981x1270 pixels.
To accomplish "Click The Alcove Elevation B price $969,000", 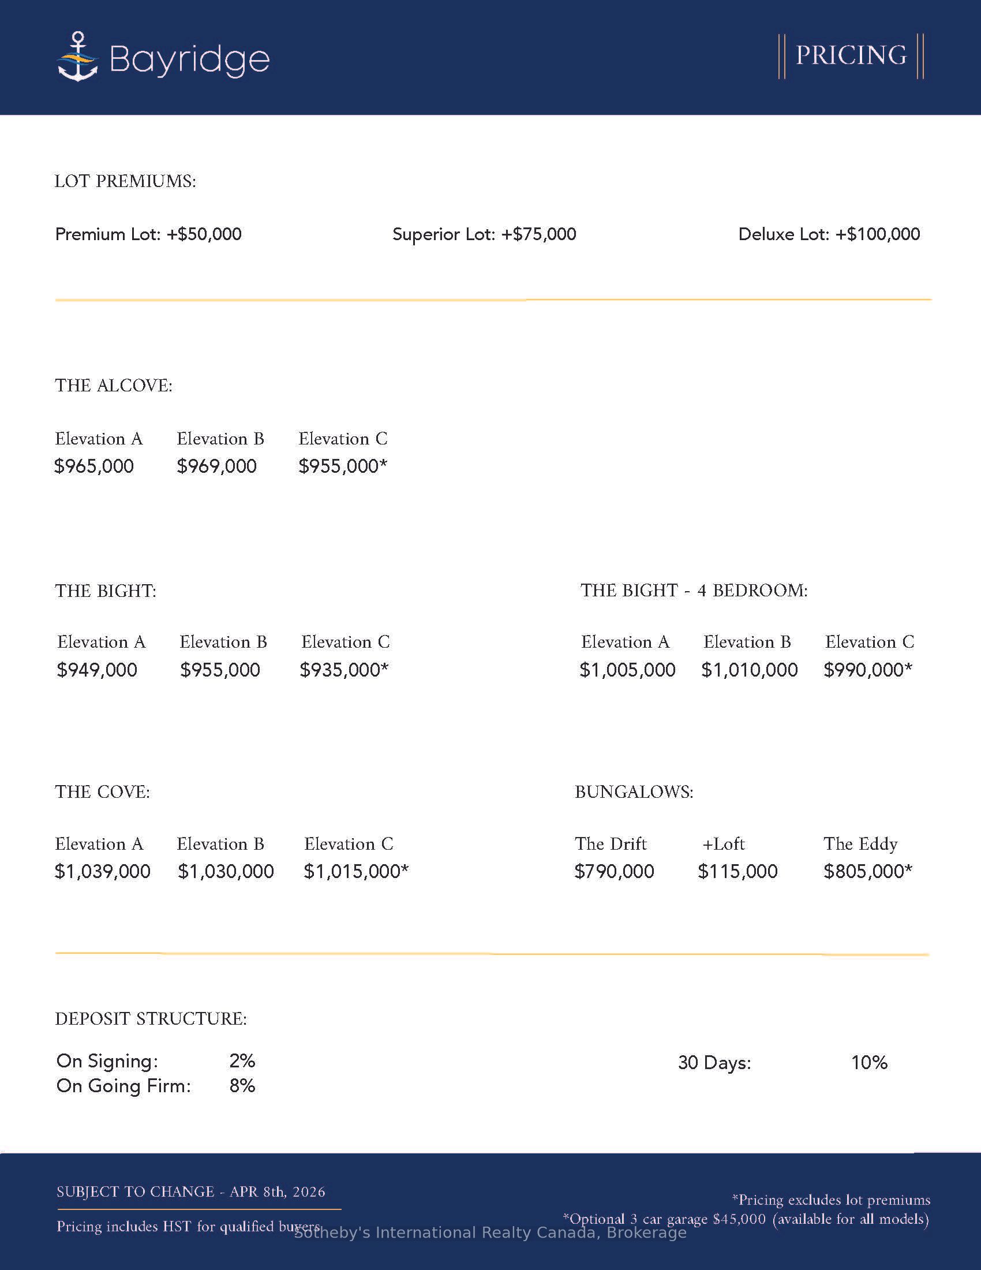I will [x=217, y=466].
